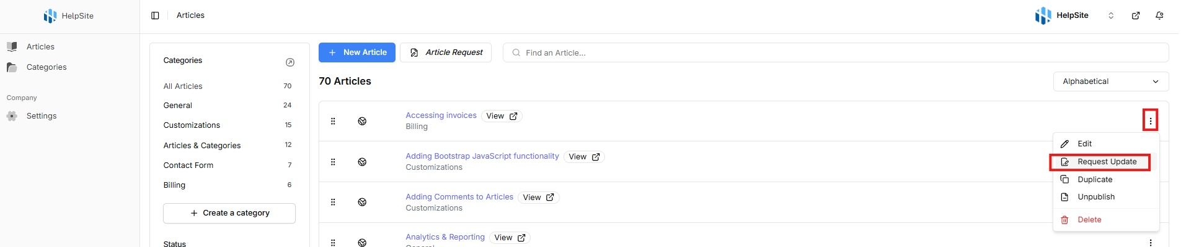The width and height of the screenshot is (1181, 247).
Task: Expand the HelpSite site switcher
Action: pos(1111,15)
